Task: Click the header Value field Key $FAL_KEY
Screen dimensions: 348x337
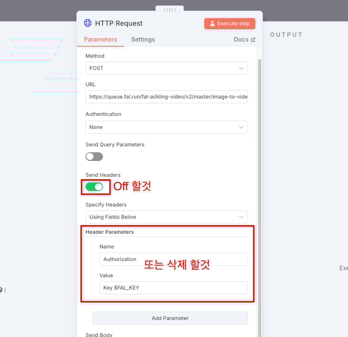Action: click(173, 288)
